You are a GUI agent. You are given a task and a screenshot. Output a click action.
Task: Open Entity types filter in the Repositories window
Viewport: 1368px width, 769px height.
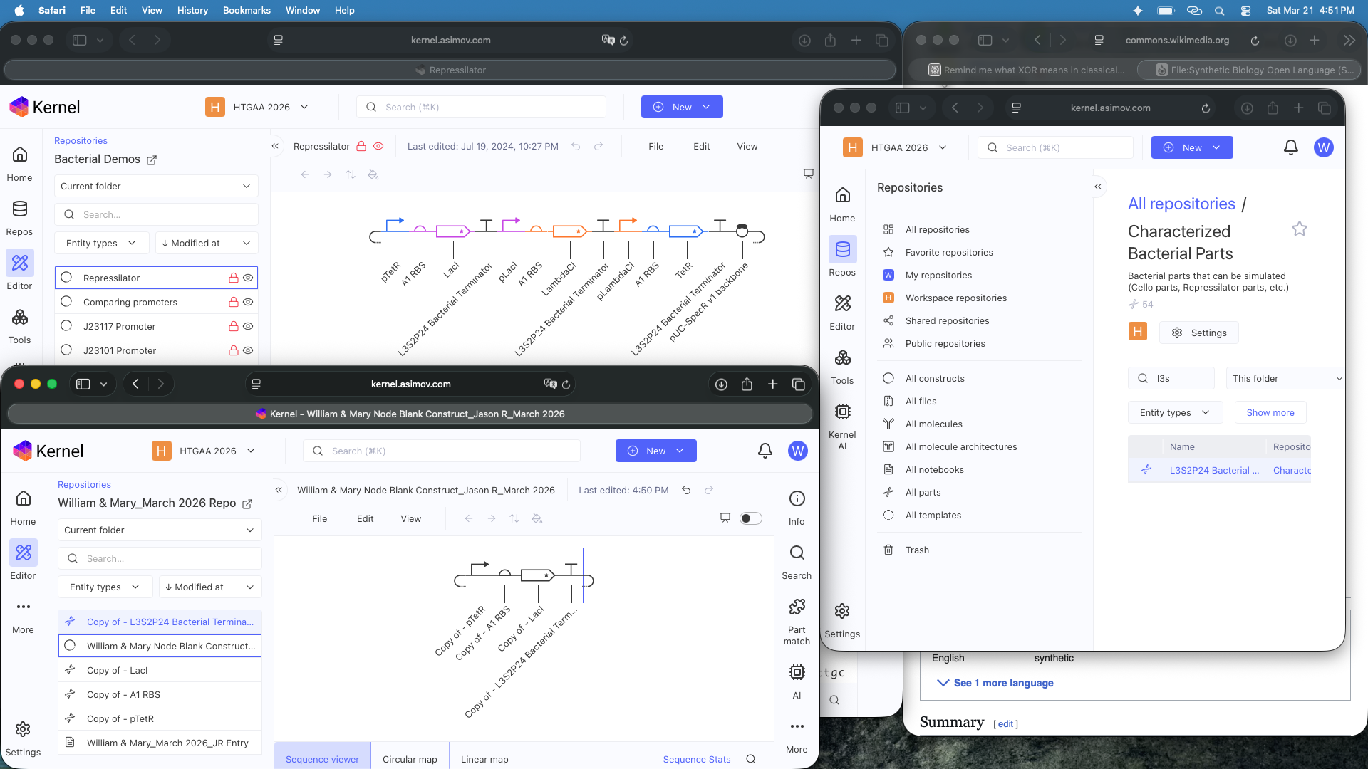tap(1175, 412)
